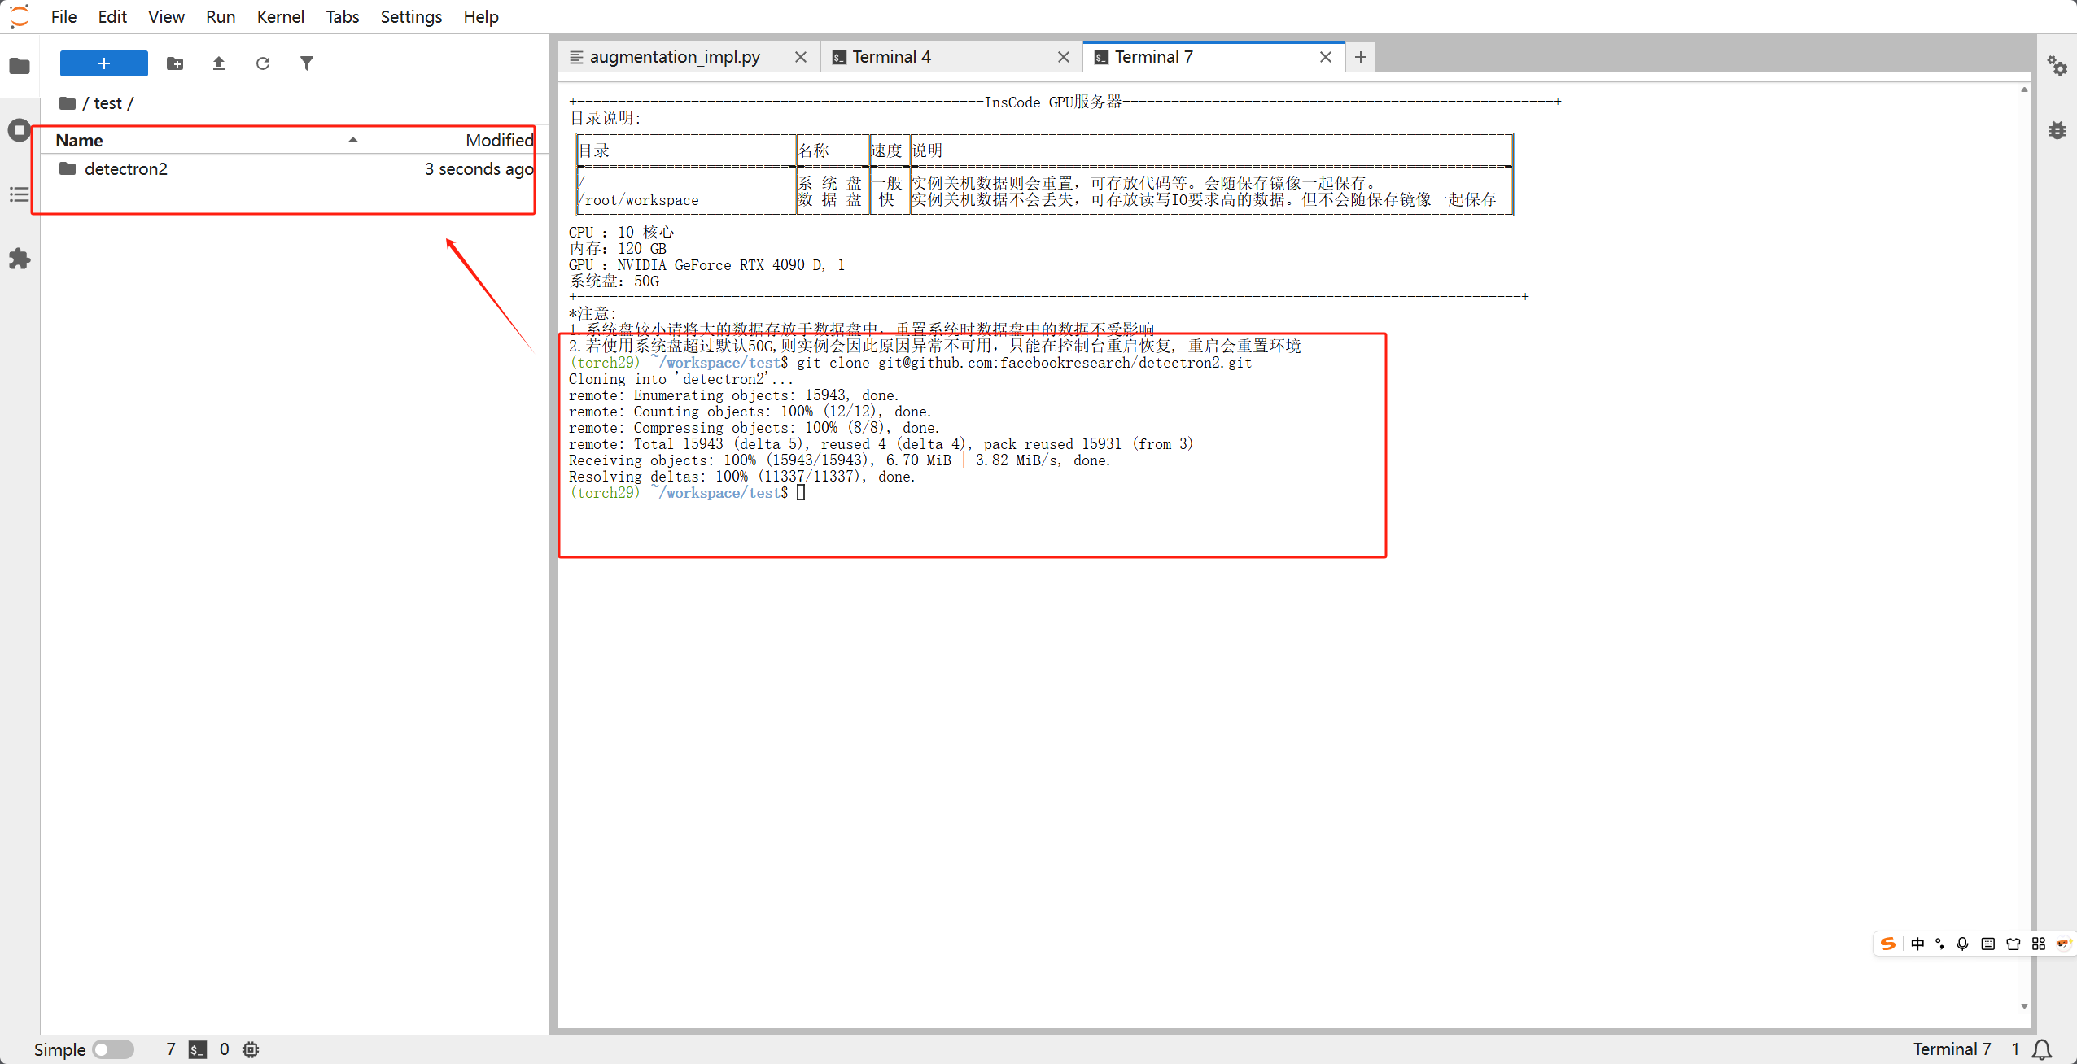Open the Running Terminals and Kernels panel
2077x1064 pixels.
pos(20,130)
